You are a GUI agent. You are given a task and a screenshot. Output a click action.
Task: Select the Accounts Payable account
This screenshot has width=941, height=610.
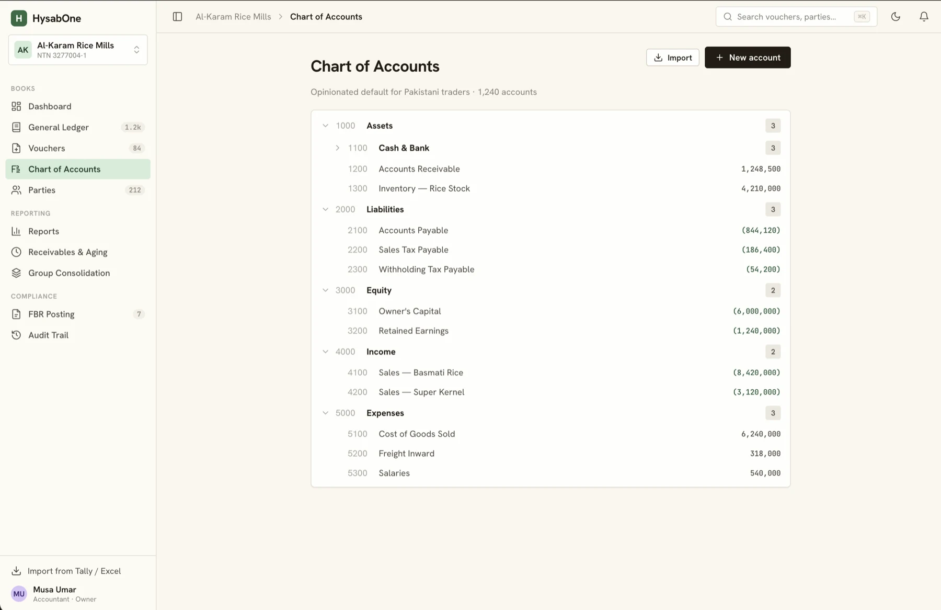550,230
